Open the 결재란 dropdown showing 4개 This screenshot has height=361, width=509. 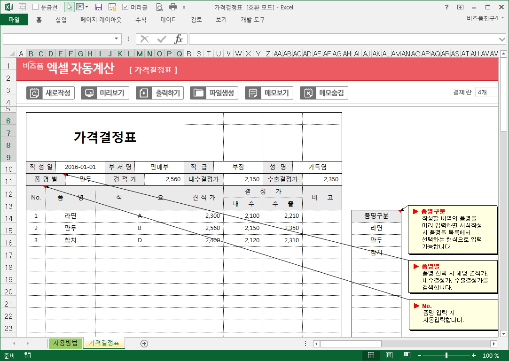click(487, 92)
